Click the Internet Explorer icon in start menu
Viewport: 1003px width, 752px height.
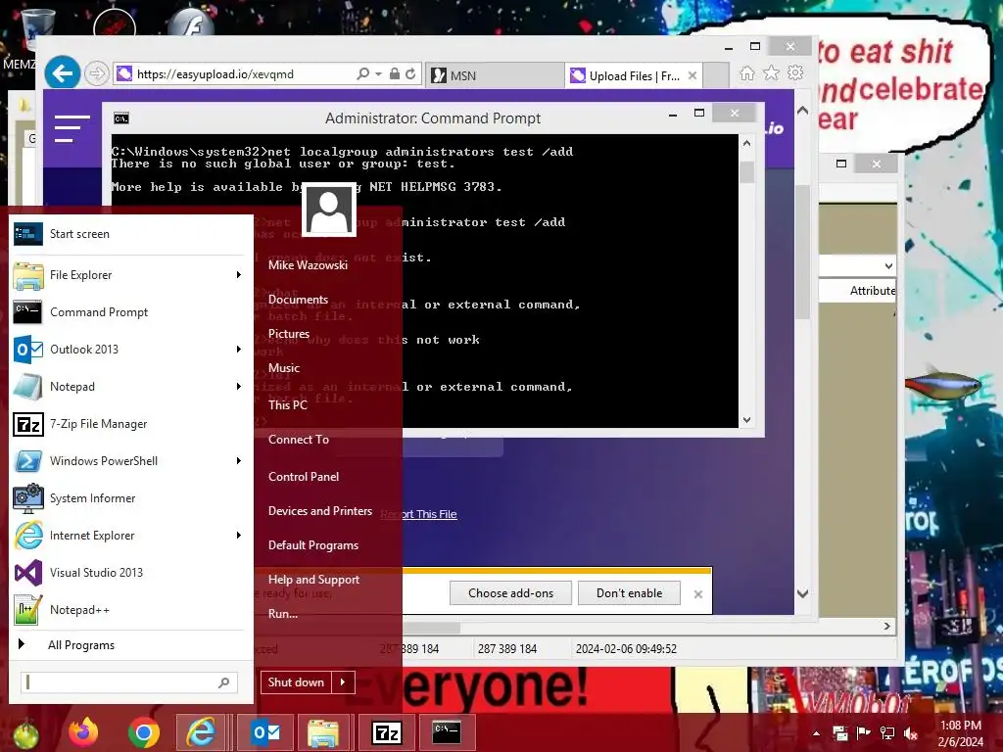pyautogui.click(x=28, y=536)
